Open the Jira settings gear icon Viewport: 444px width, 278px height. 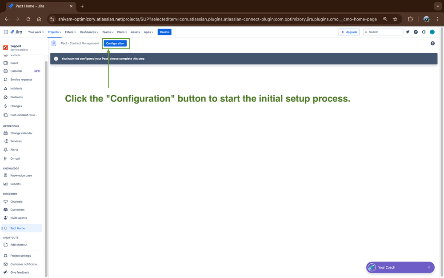(x=424, y=32)
